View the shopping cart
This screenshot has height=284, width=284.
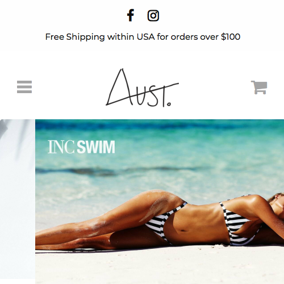pyautogui.click(x=259, y=87)
